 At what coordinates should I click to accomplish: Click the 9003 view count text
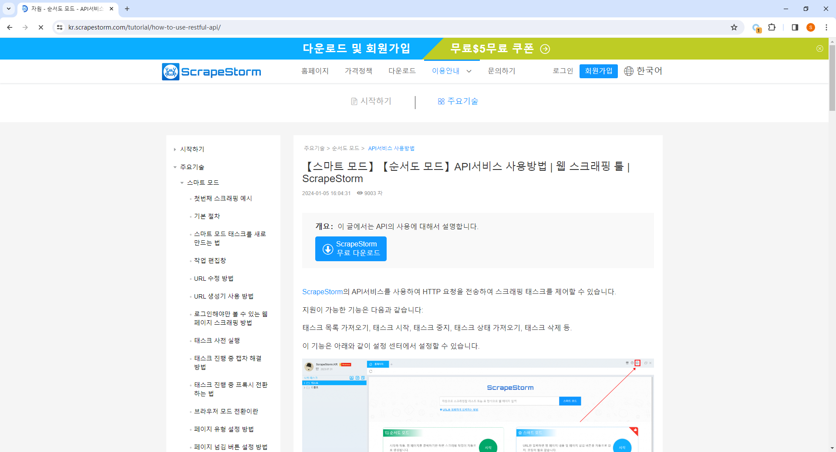(x=373, y=193)
